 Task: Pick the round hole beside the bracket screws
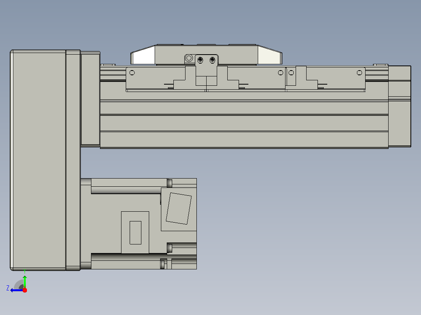pos(189,58)
